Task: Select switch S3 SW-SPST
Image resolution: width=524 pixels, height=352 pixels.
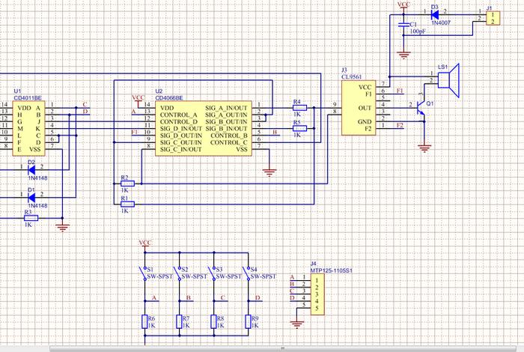Action: (212, 273)
